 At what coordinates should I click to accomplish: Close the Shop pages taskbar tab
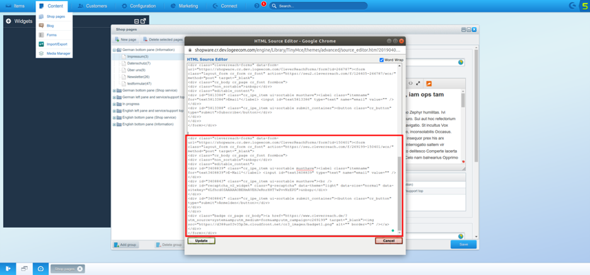tap(80, 269)
